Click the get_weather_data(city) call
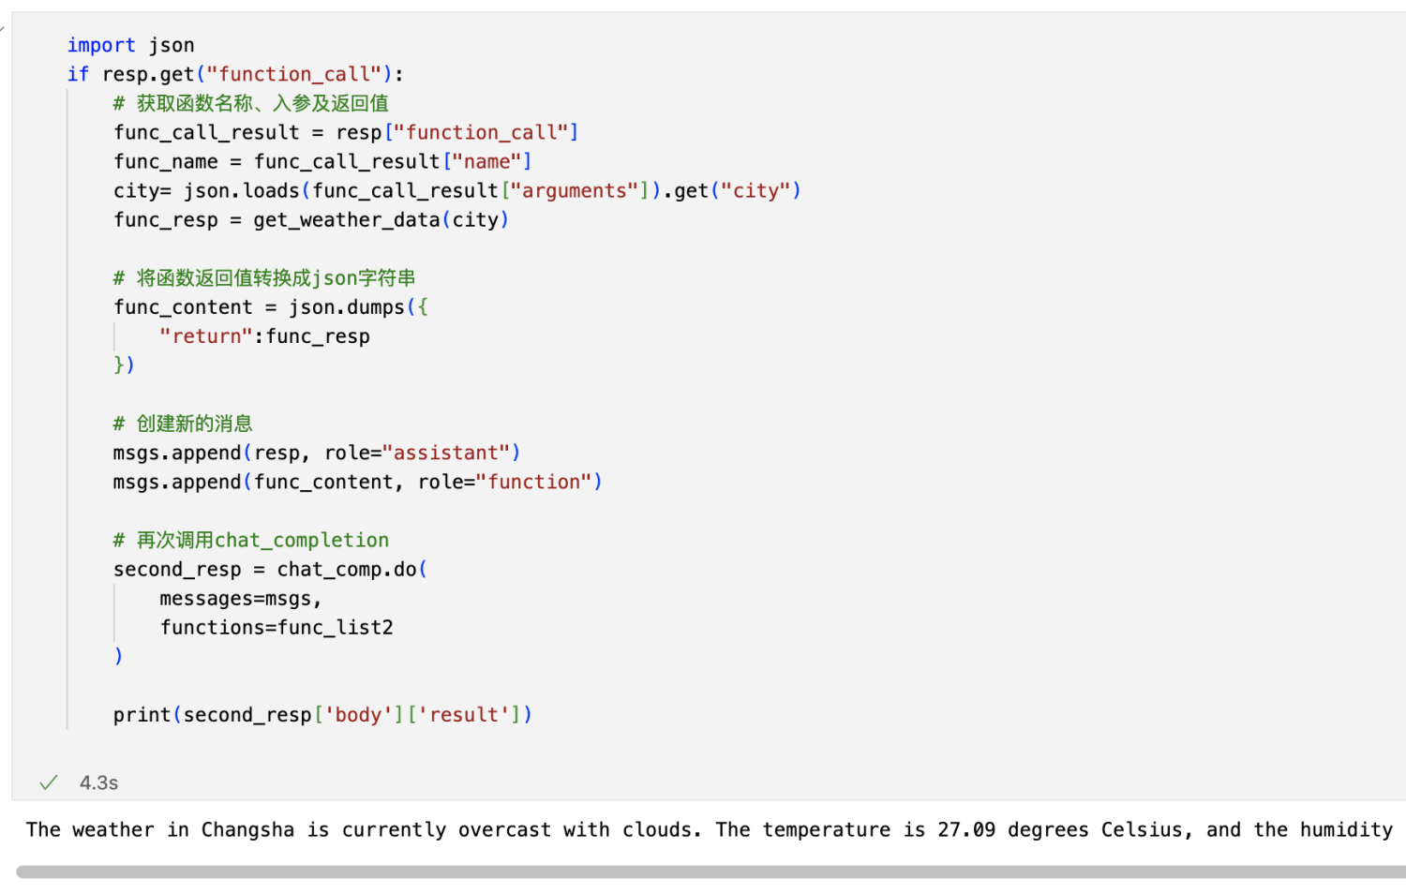Image resolution: width=1406 pixels, height=893 pixels. (381, 219)
